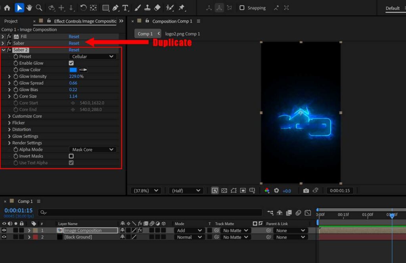Select Default workspace
The width and height of the screenshot is (406, 263).
393,8
